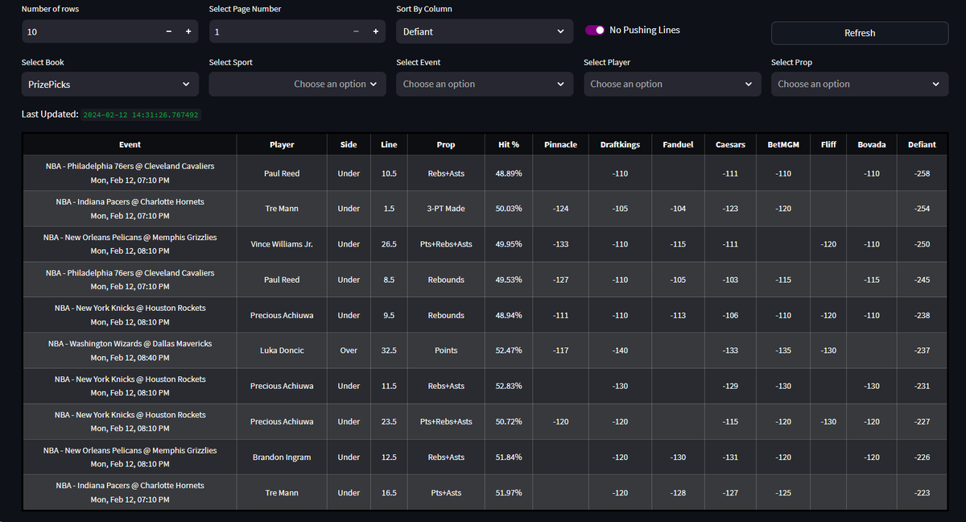
Task: Open the Select Sport dropdown chevron
Action: 374,84
